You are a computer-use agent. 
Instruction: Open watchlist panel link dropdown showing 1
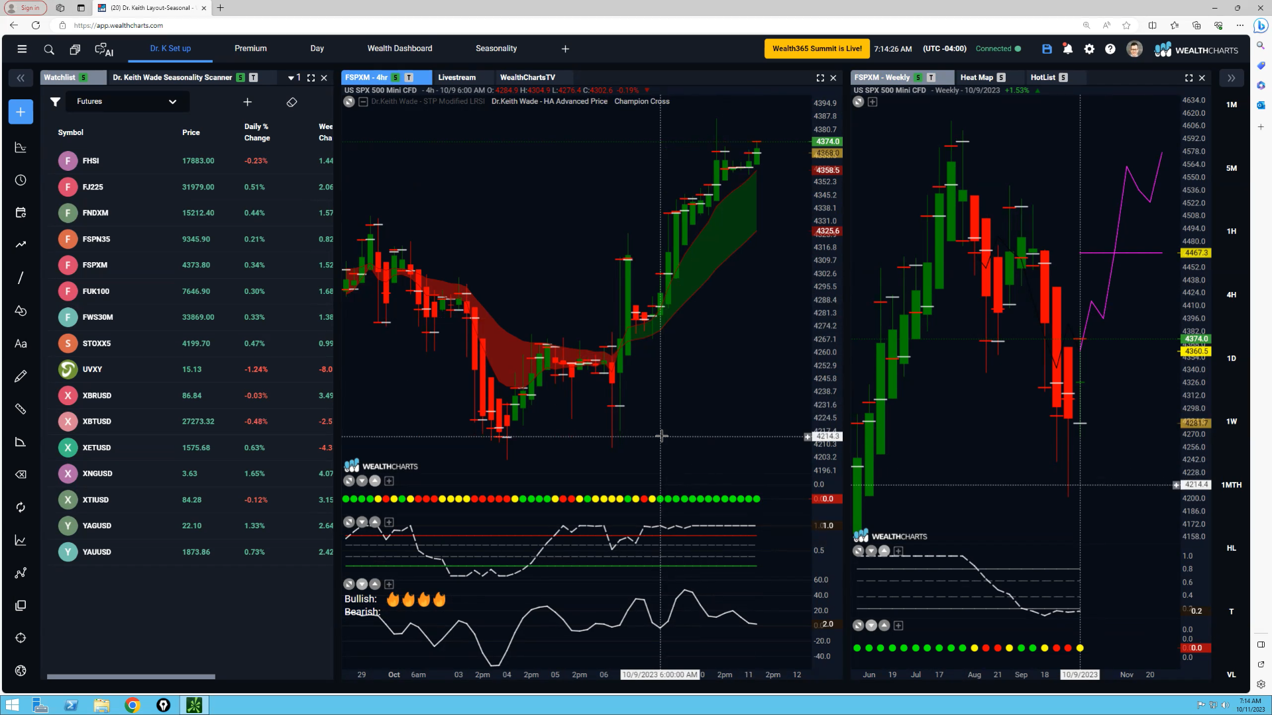point(295,77)
